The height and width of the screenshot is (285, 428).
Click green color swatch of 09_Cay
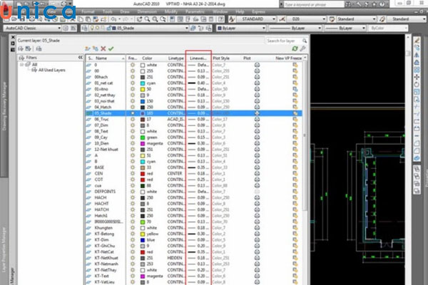pyautogui.click(x=143, y=138)
